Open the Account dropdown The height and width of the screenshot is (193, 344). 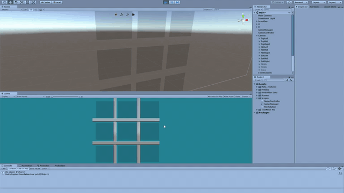300,2
